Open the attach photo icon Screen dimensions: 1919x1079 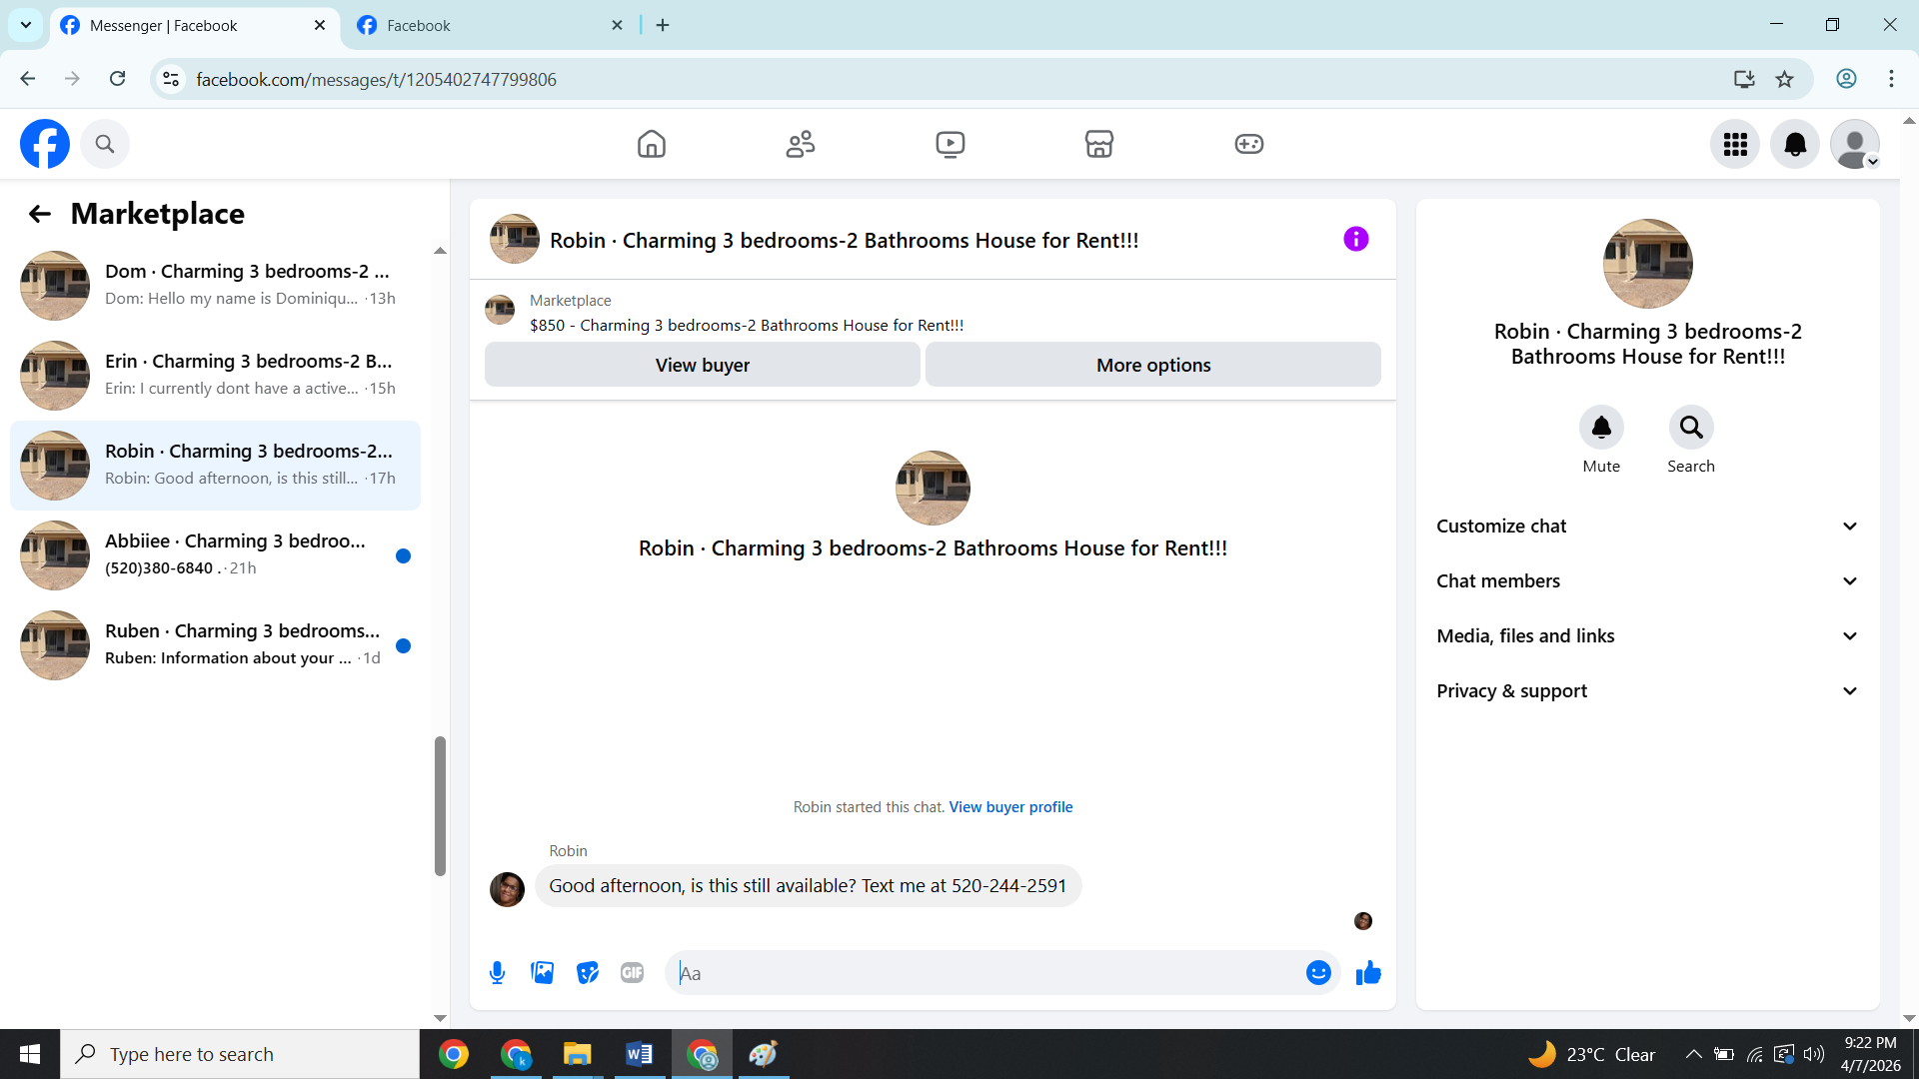click(542, 973)
